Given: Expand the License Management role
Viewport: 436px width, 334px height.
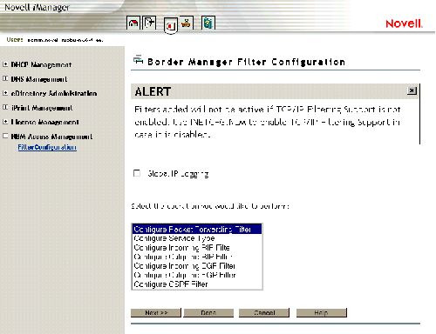Looking at the screenshot, I should [5, 122].
